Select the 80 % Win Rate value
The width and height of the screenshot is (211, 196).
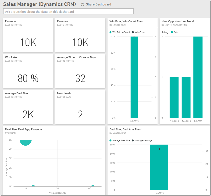point(28,78)
